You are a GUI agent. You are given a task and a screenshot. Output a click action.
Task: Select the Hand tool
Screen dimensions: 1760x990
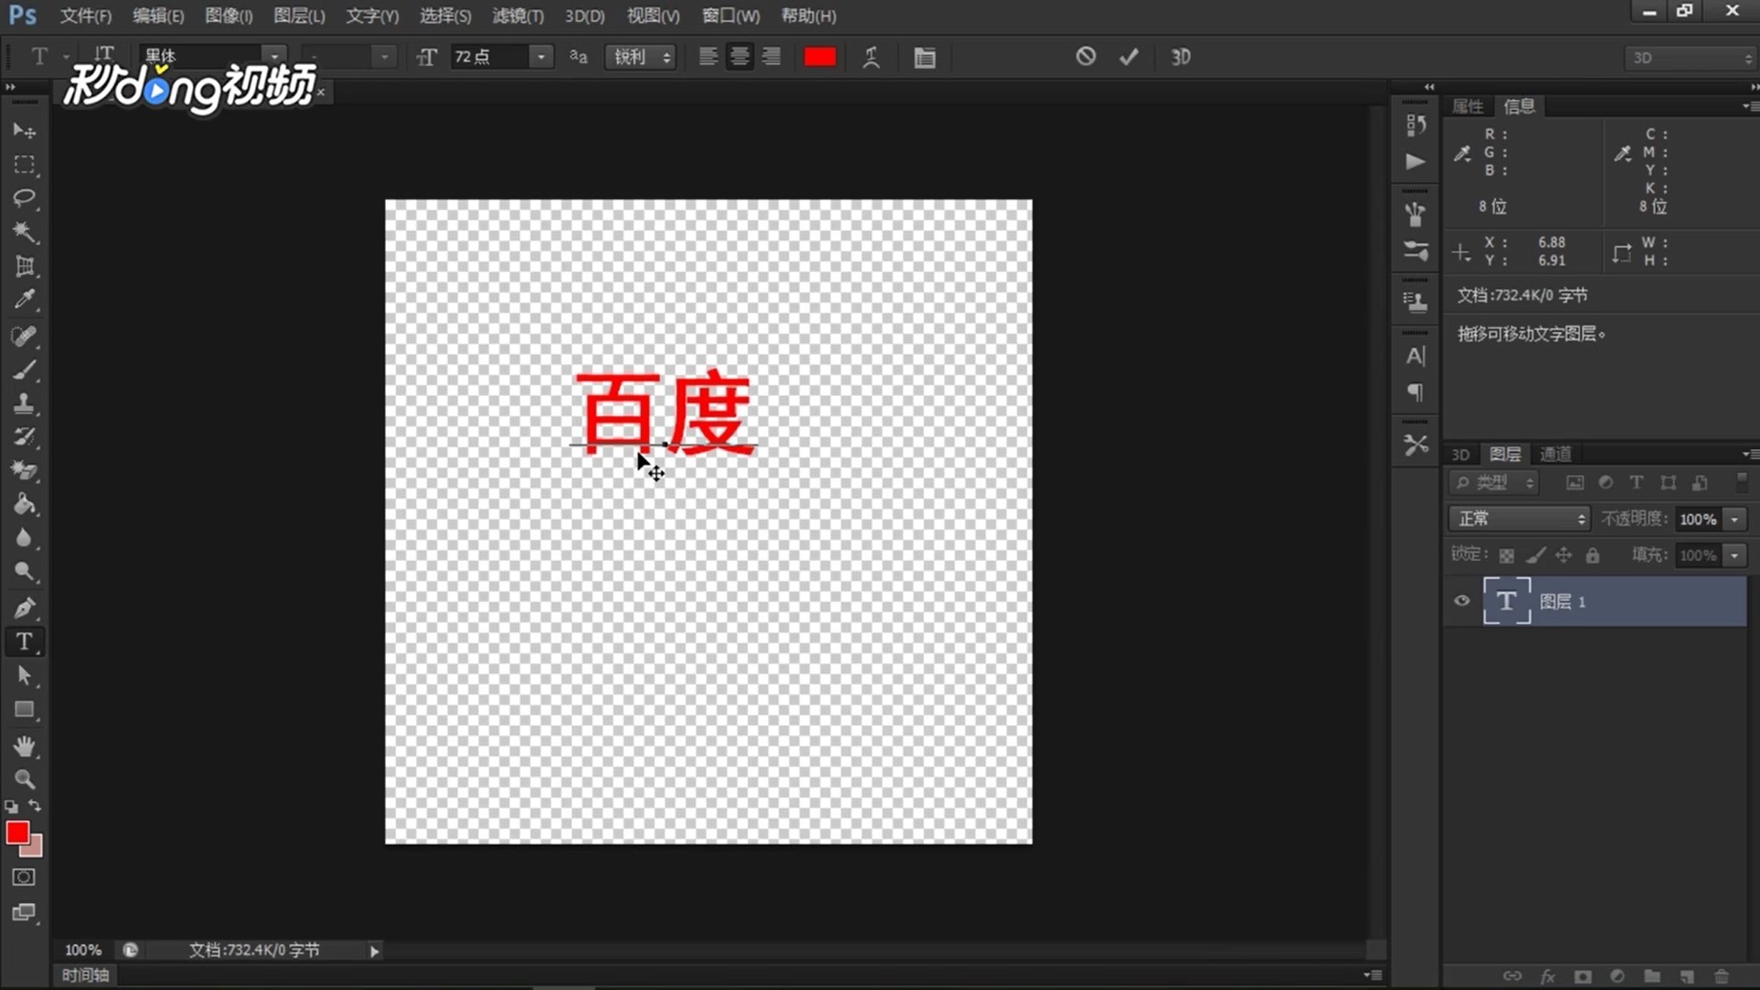[x=25, y=746]
